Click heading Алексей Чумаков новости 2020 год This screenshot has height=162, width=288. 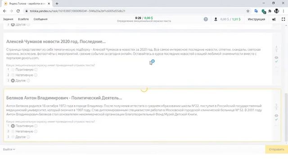pyautogui.click(x=56, y=42)
